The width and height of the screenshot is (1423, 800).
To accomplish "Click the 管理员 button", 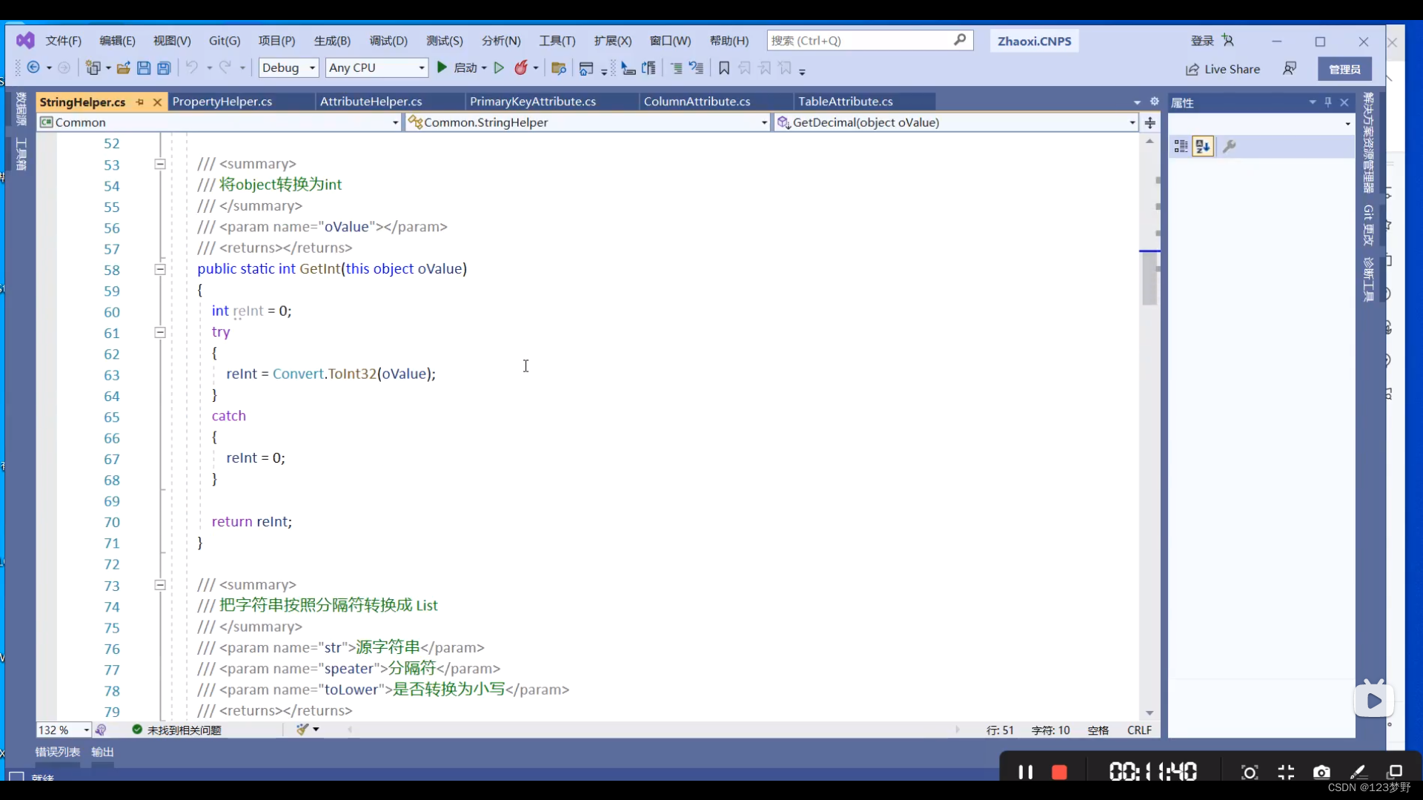I will pyautogui.click(x=1344, y=69).
